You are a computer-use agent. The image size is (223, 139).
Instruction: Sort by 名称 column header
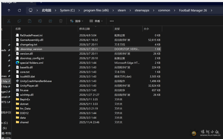click(x=18, y=29)
